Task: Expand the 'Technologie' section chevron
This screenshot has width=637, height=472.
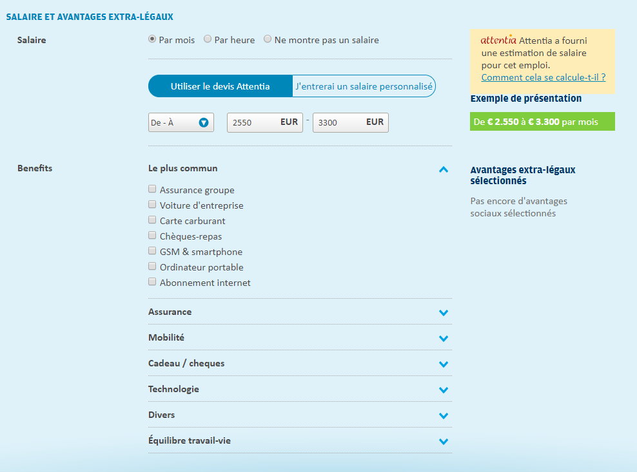Action: click(x=444, y=390)
